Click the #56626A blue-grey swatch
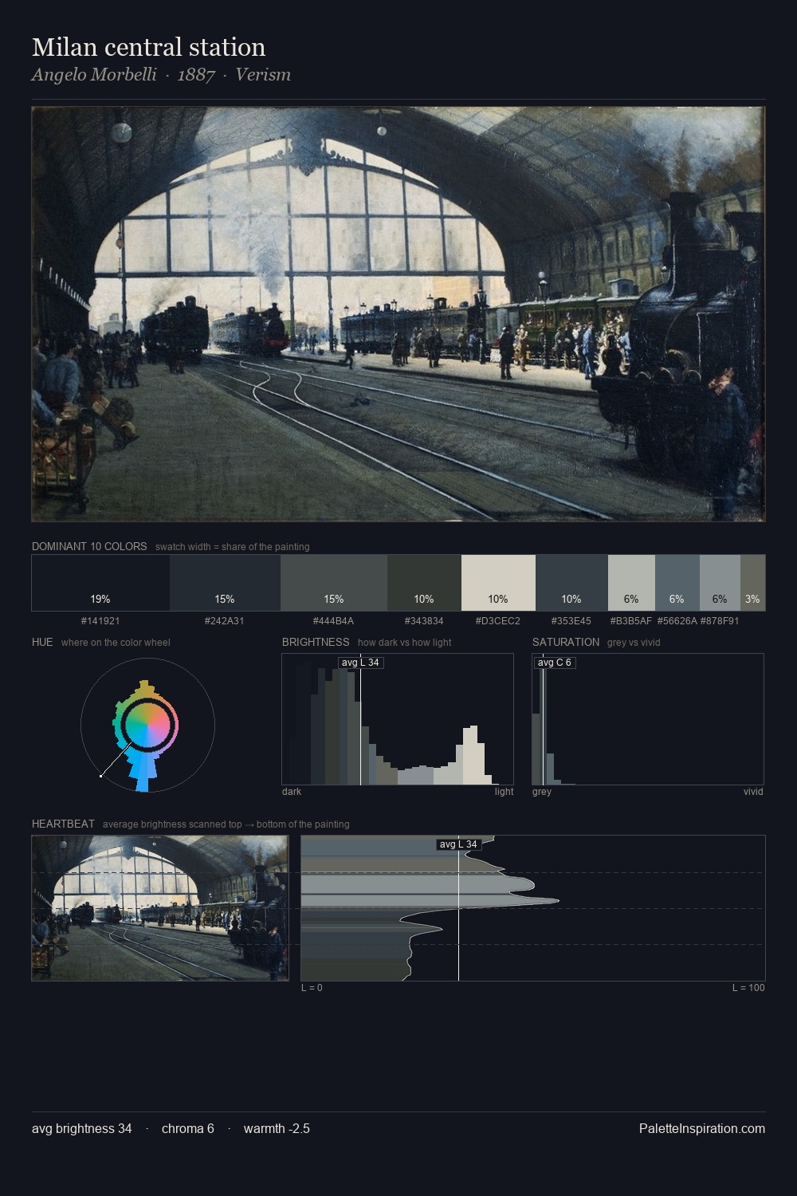 pos(677,583)
